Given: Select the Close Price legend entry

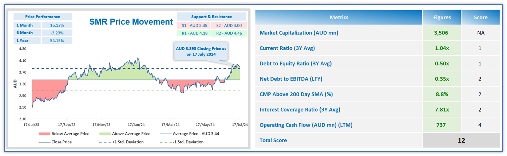Looking at the screenshot, I should click(61, 142).
